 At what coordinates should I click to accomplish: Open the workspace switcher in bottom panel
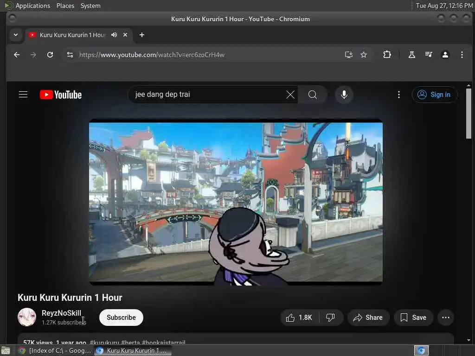(421, 350)
